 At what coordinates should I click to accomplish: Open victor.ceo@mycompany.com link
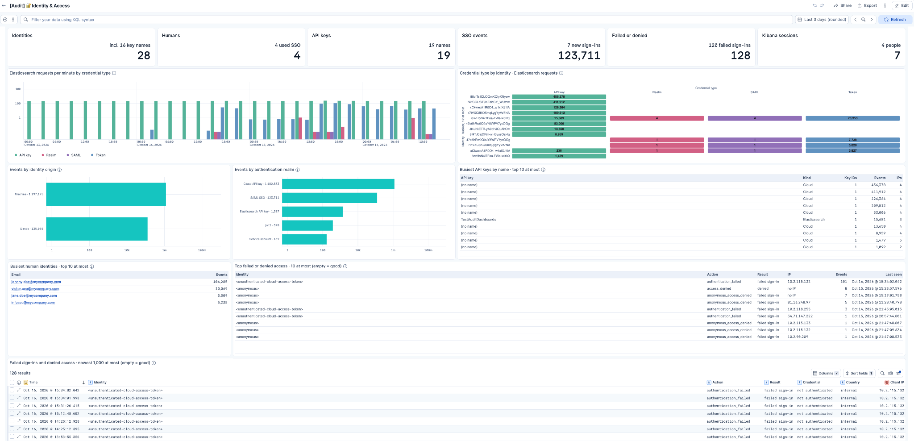[35, 289]
